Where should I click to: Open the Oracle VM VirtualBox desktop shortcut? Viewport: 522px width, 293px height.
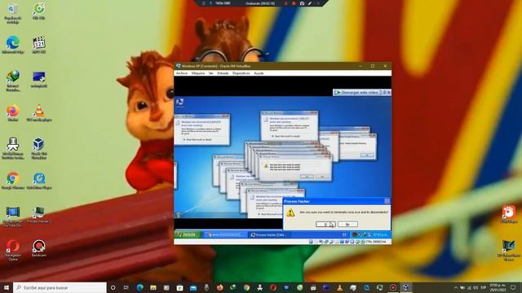click(39, 148)
